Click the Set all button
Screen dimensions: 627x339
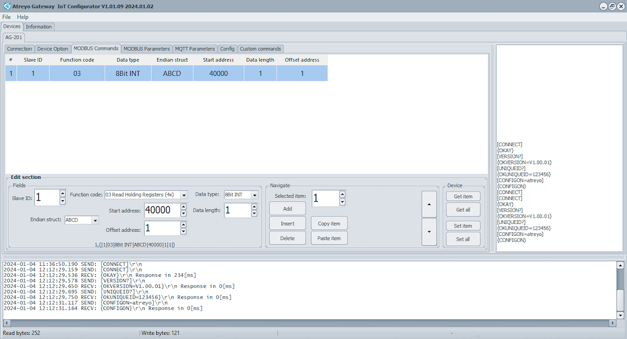[x=463, y=239]
